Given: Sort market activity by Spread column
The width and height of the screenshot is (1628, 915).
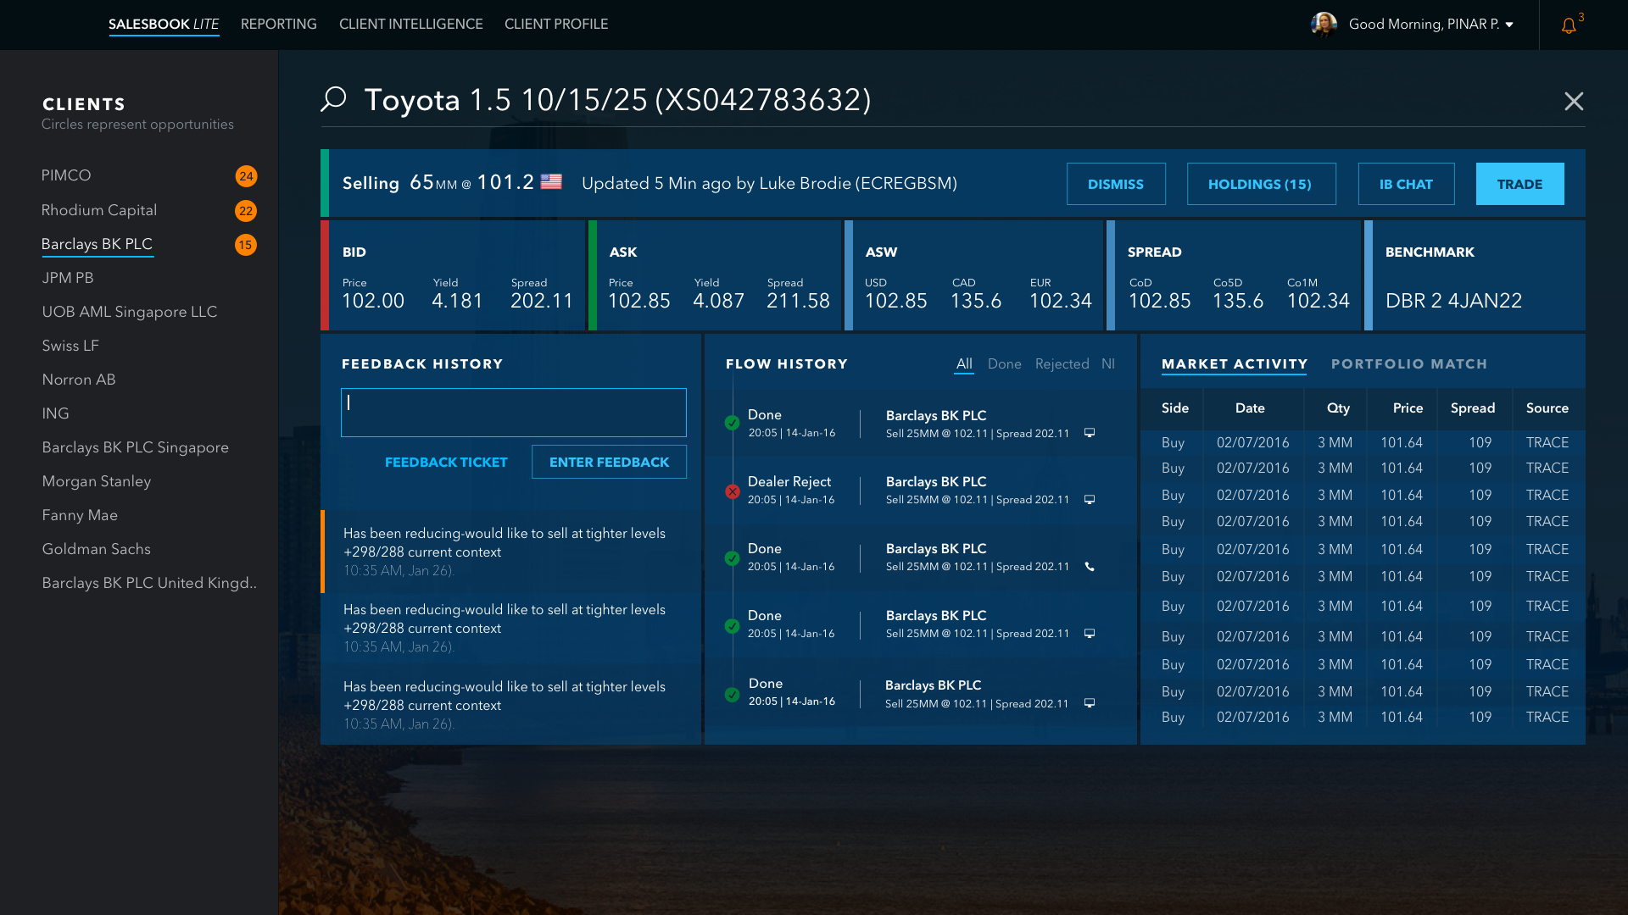Looking at the screenshot, I should (1473, 408).
